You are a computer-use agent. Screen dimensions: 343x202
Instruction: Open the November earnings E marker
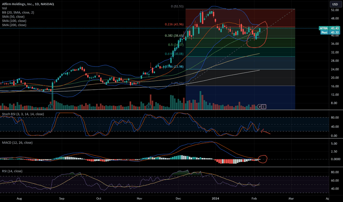[x=149, y=107]
